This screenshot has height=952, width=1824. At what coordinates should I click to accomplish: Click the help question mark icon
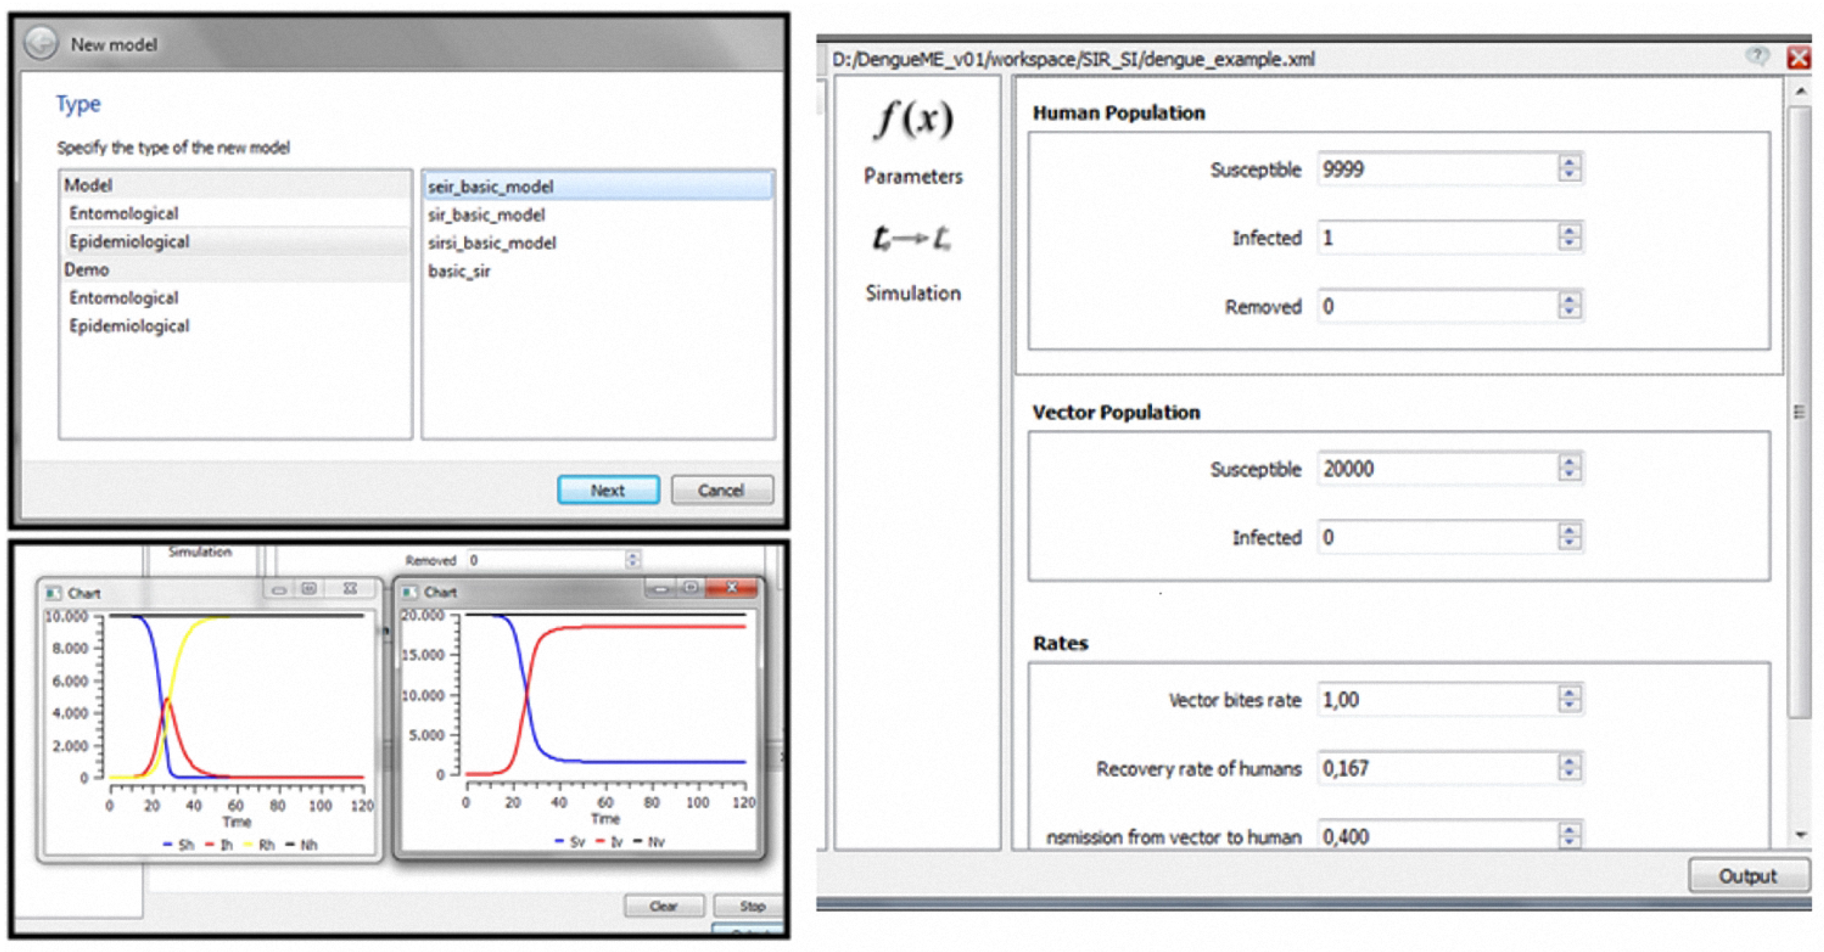[x=1757, y=56]
